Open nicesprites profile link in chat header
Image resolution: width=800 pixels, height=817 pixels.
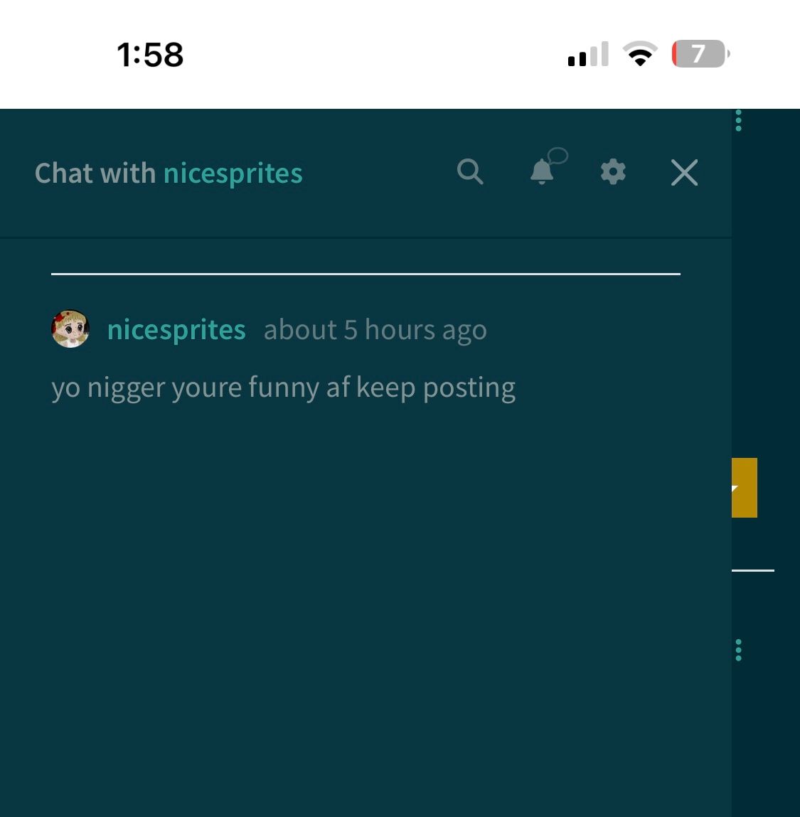233,173
